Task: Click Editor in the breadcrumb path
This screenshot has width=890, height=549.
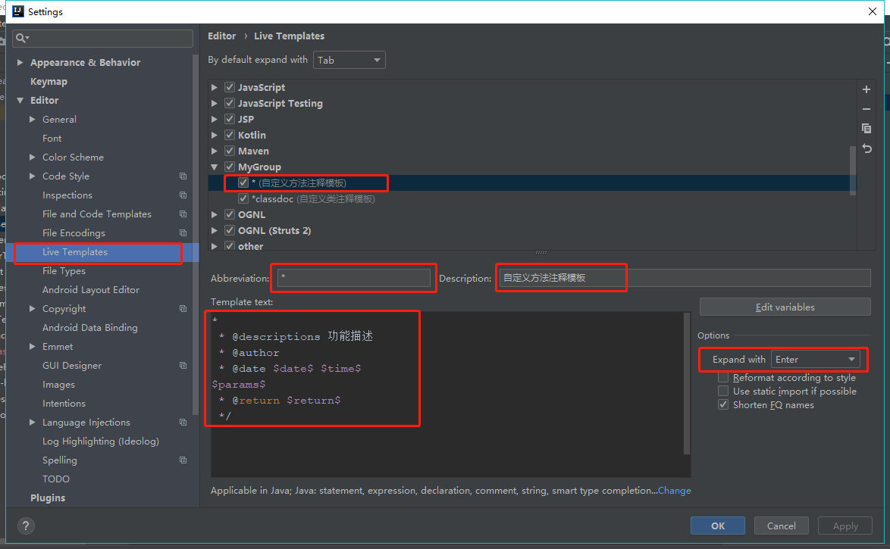Action: tap(222, 36)
